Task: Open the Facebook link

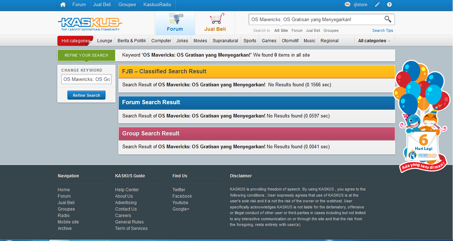Action: coord(182,196)
